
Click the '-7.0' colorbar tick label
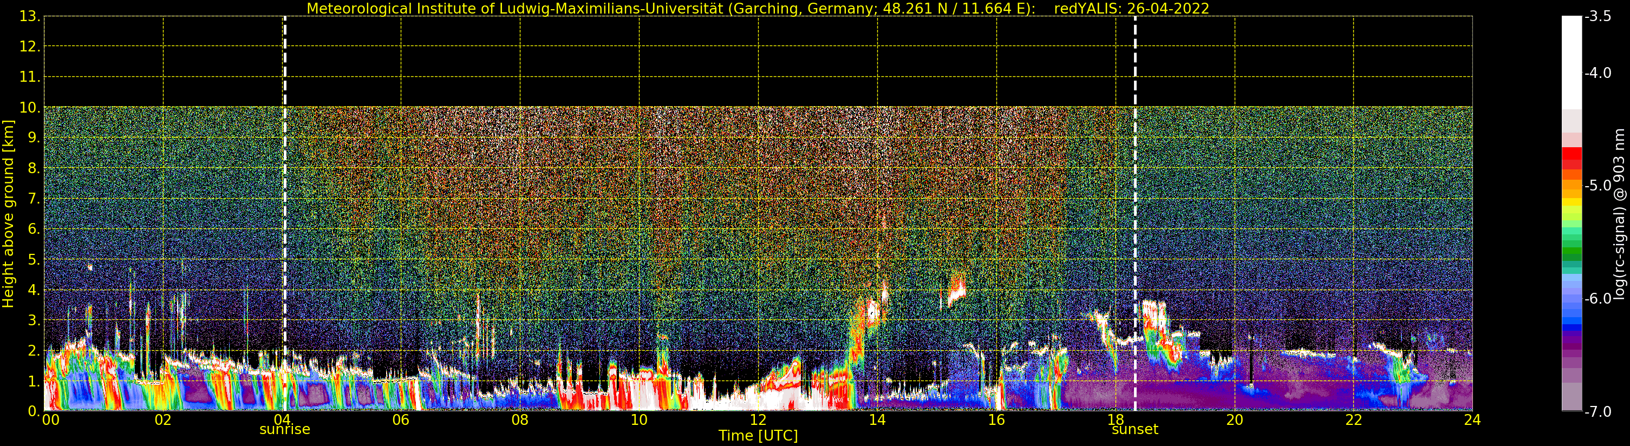click(x=1598, y=412)
